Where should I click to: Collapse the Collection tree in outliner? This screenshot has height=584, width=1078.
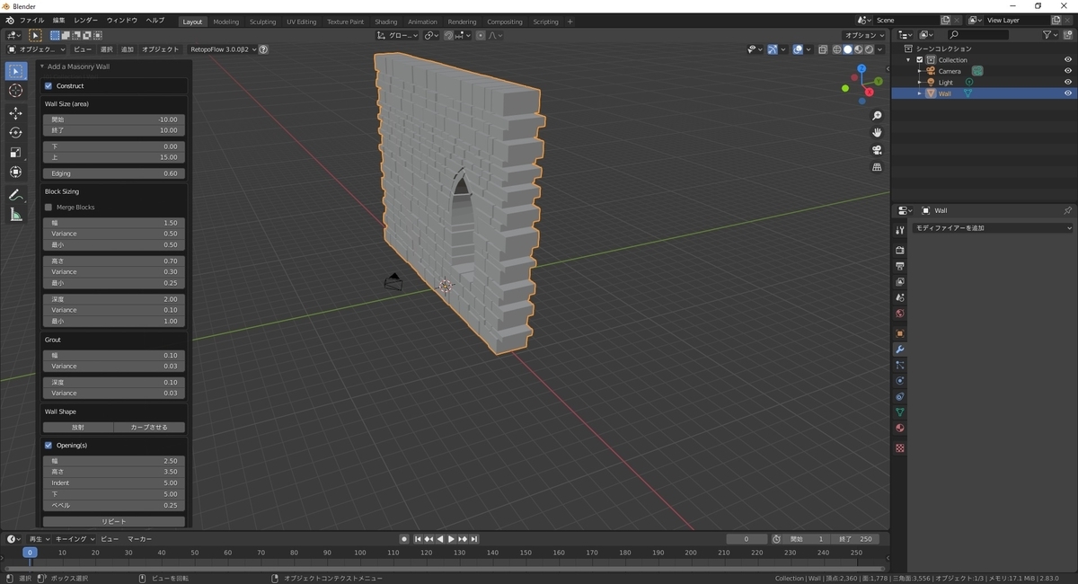coord(909,60)
